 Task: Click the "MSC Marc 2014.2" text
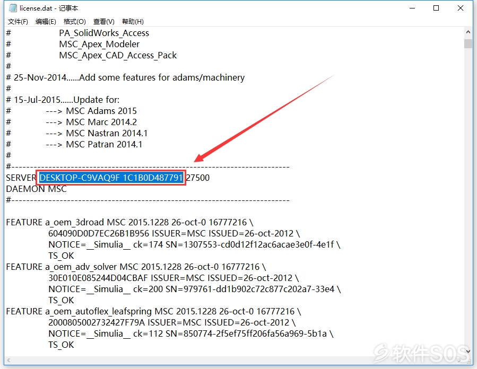point(101,122)
